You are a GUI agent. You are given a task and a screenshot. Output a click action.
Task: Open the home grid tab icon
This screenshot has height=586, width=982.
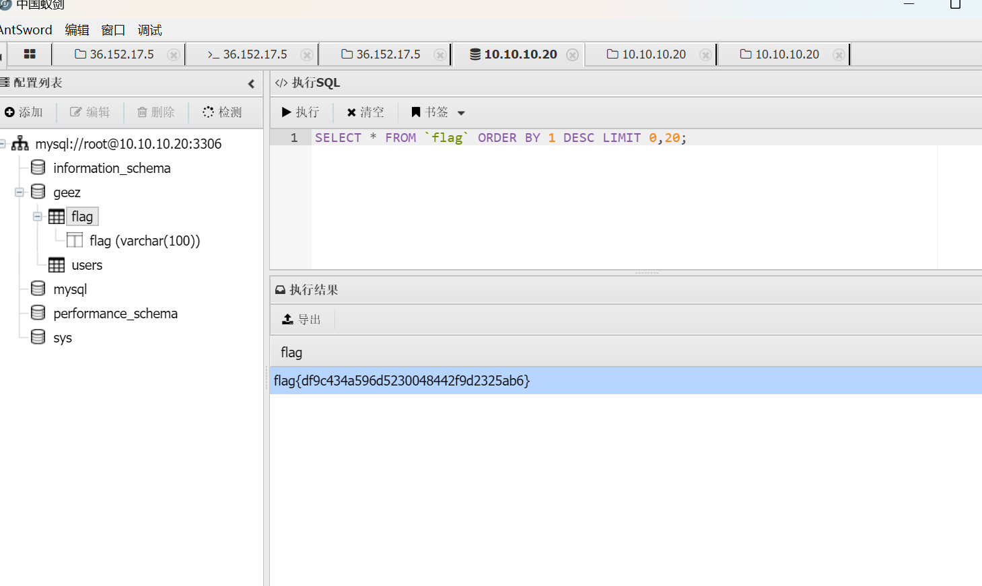point(30,54)
